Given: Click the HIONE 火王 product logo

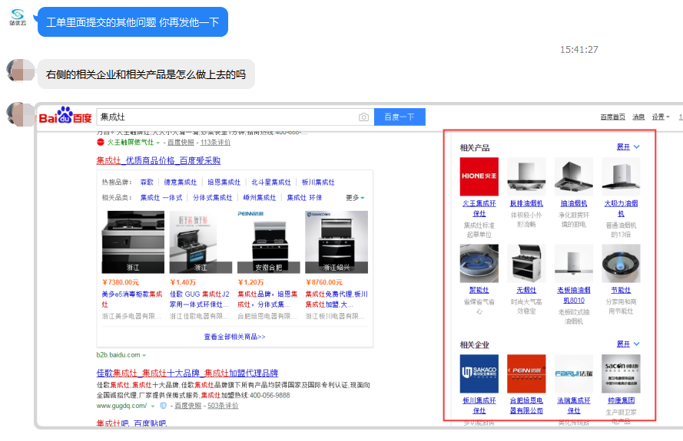Looking at the screenshot, I should [479, 176].
